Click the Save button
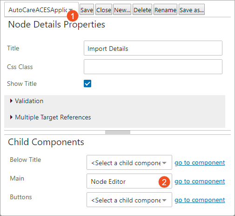This screenshot has height=216, width=235. pyautogui.click(x=87, y=9)
